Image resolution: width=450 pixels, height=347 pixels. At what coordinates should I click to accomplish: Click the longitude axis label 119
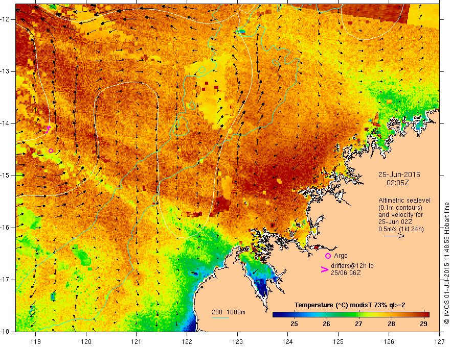click(x=36, y=341)
